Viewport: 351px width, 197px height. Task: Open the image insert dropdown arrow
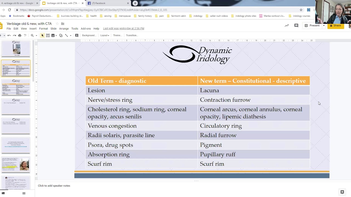(56, 35)
